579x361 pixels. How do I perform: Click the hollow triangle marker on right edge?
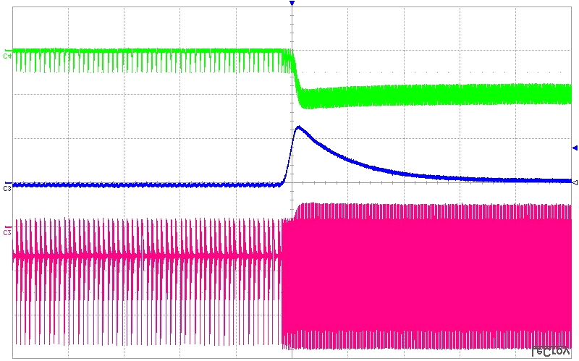click(575, 181)
